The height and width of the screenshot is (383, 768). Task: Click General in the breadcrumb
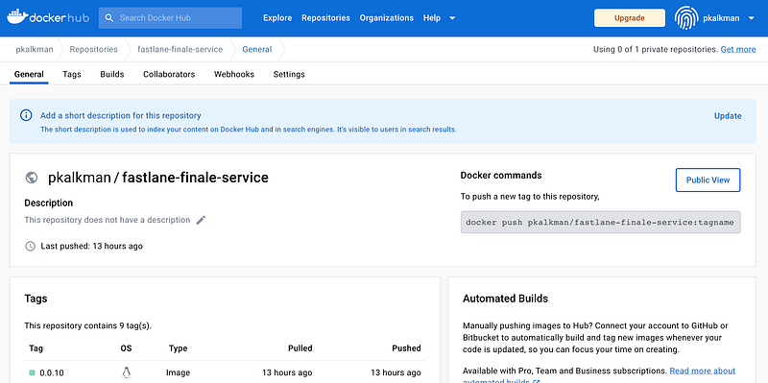[257, 50]
